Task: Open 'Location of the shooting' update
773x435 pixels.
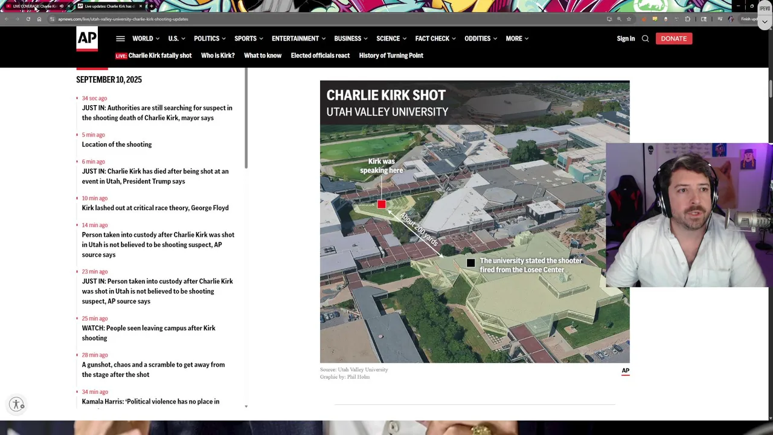Action: coord(117,144)
